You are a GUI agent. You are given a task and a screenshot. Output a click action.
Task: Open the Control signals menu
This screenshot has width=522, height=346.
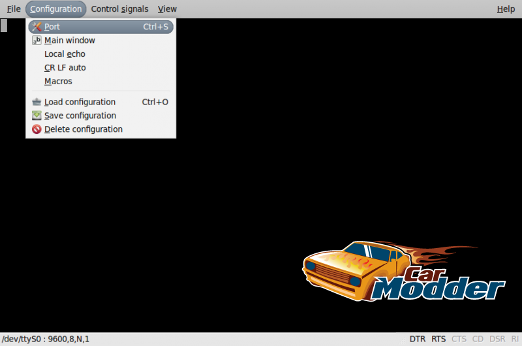click(x=120, y=9)
